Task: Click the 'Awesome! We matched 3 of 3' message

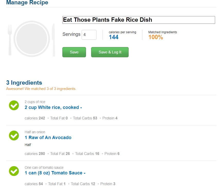Action: pyautogui.click(x=41, y=89)
